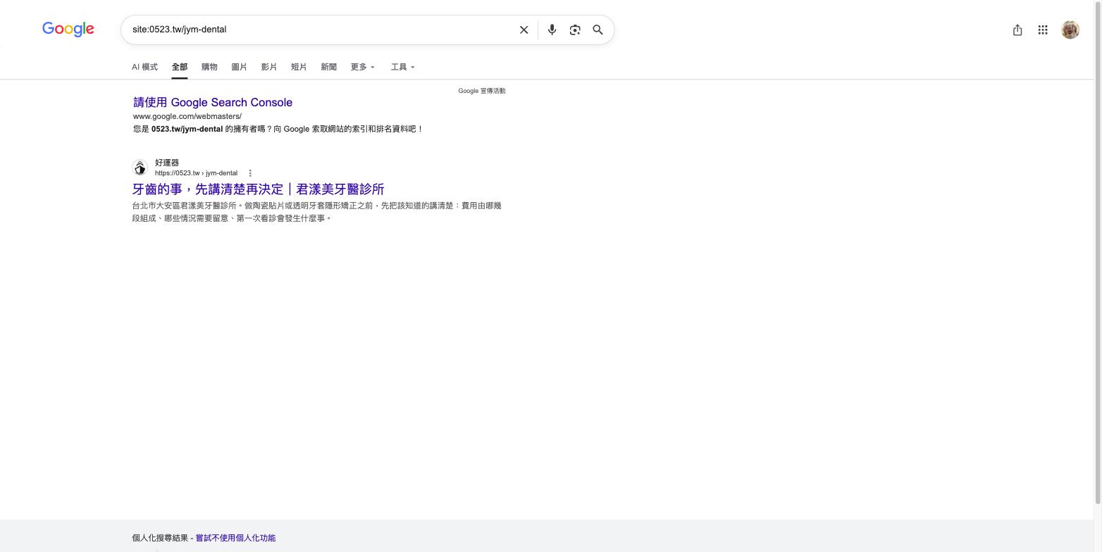Open the Google apps grid
Image resolution: width=1102 pixels, height=552 pixels.
click(1043, 30)
